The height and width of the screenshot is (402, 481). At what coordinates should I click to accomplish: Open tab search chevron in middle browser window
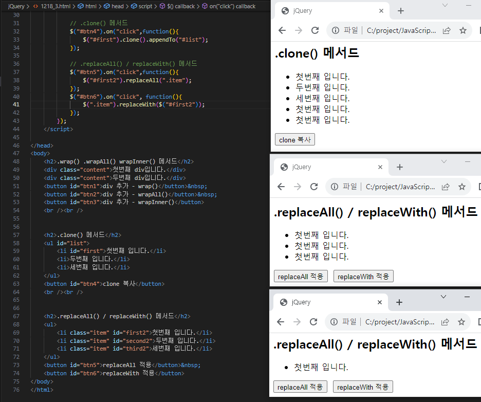(x=444, y=161)
